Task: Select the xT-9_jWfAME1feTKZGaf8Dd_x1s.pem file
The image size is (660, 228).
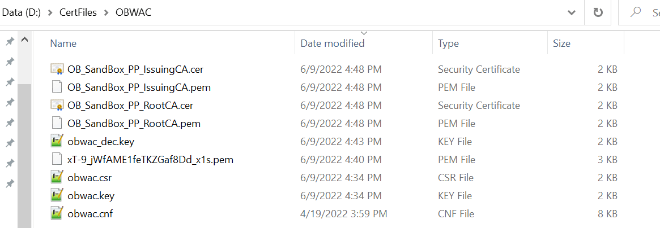Action: tap(150, 160)
